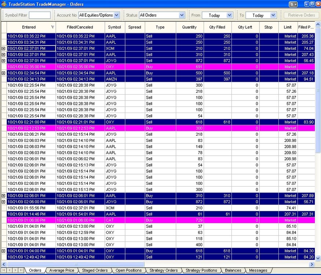Click the OXY 618 sell 83.90 filled price
The width and height of the screenshot is (321, 275).
[x=306, y=122]
